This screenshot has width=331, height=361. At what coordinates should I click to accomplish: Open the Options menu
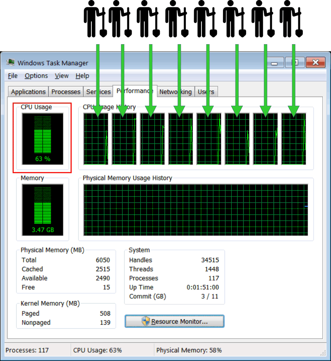36,76
